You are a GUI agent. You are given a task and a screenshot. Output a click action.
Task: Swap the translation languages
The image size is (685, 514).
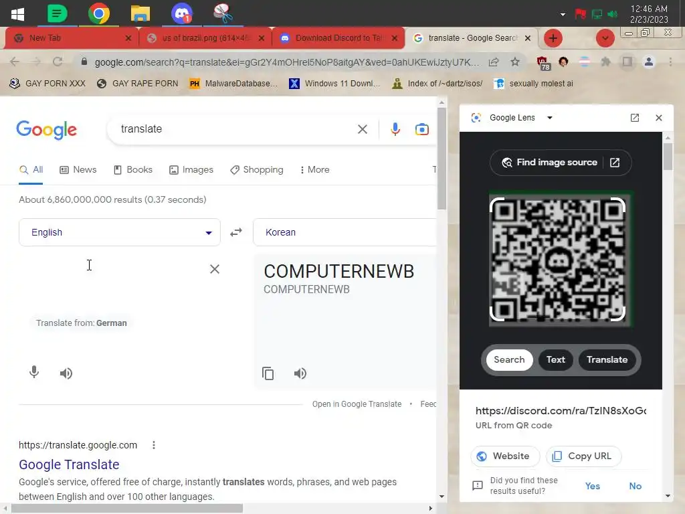click(x=236, y=232)
